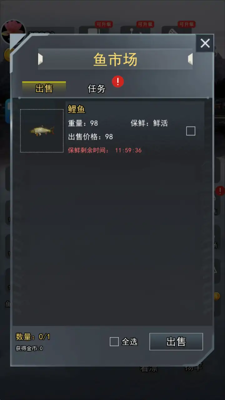Image resolution: width=225 pixels, height=400 pixels.
Task: Click the 出售 sell button
Action: 176,342
